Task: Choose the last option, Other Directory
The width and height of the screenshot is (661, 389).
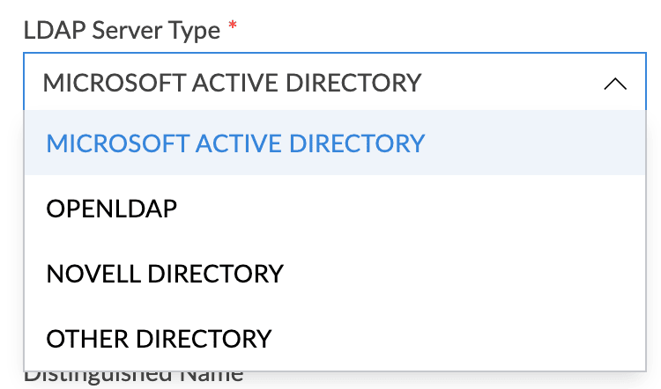Action: 159,338
